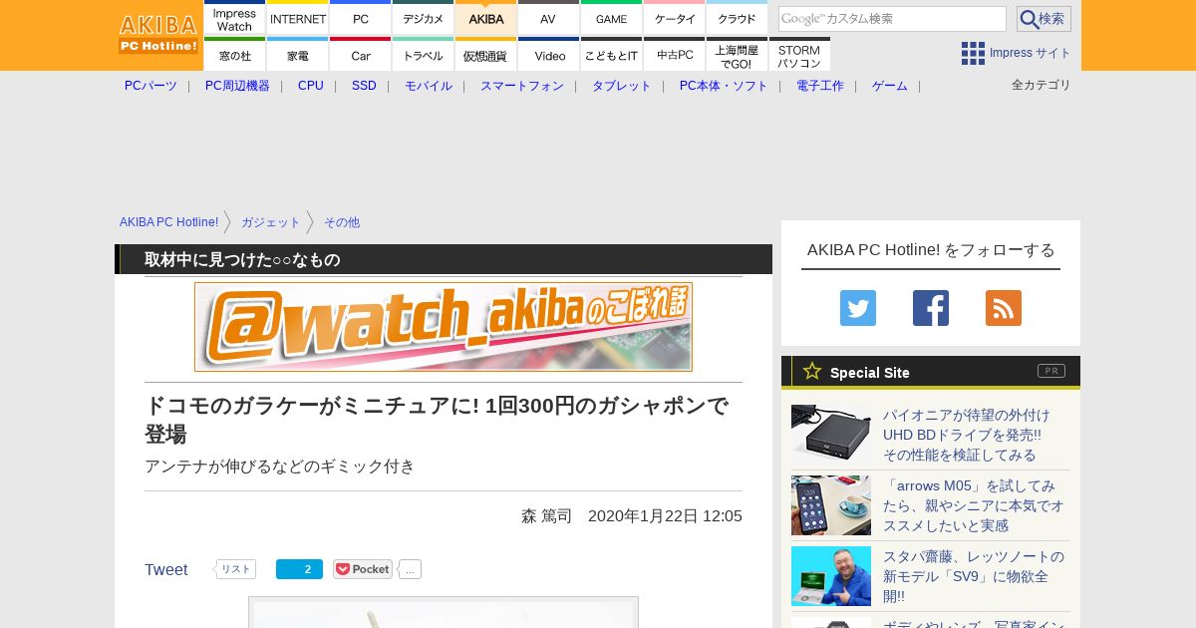Click the Twitter リスト button
The width and height of the screenshot is (1196, 628).
click(235, 569)
